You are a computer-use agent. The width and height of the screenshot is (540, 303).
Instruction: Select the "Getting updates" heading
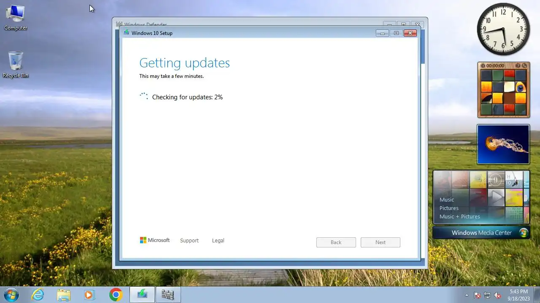(184, 63)
